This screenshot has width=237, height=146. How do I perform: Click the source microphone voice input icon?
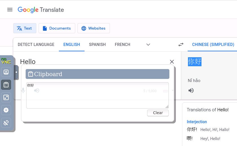click(23, 90)
